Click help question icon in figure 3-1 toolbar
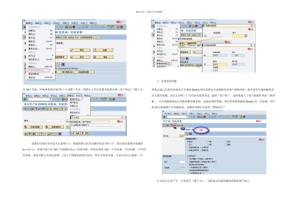The height and width of the screenshot is (211, 298). (x=118, y=27)
